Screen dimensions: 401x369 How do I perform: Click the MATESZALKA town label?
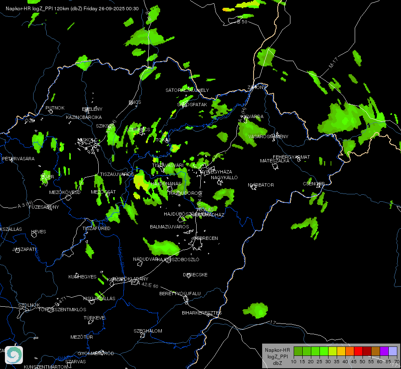tap(275, 161)
